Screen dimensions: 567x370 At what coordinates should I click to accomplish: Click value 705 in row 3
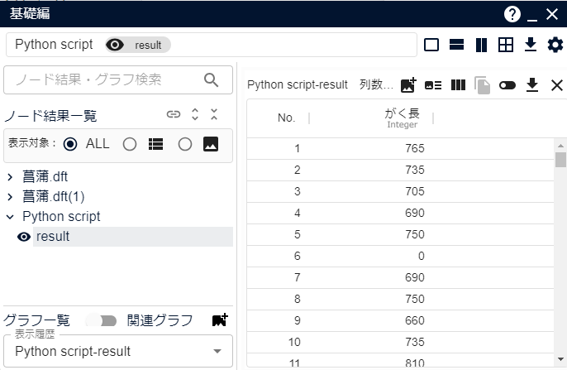click(414, 191)
